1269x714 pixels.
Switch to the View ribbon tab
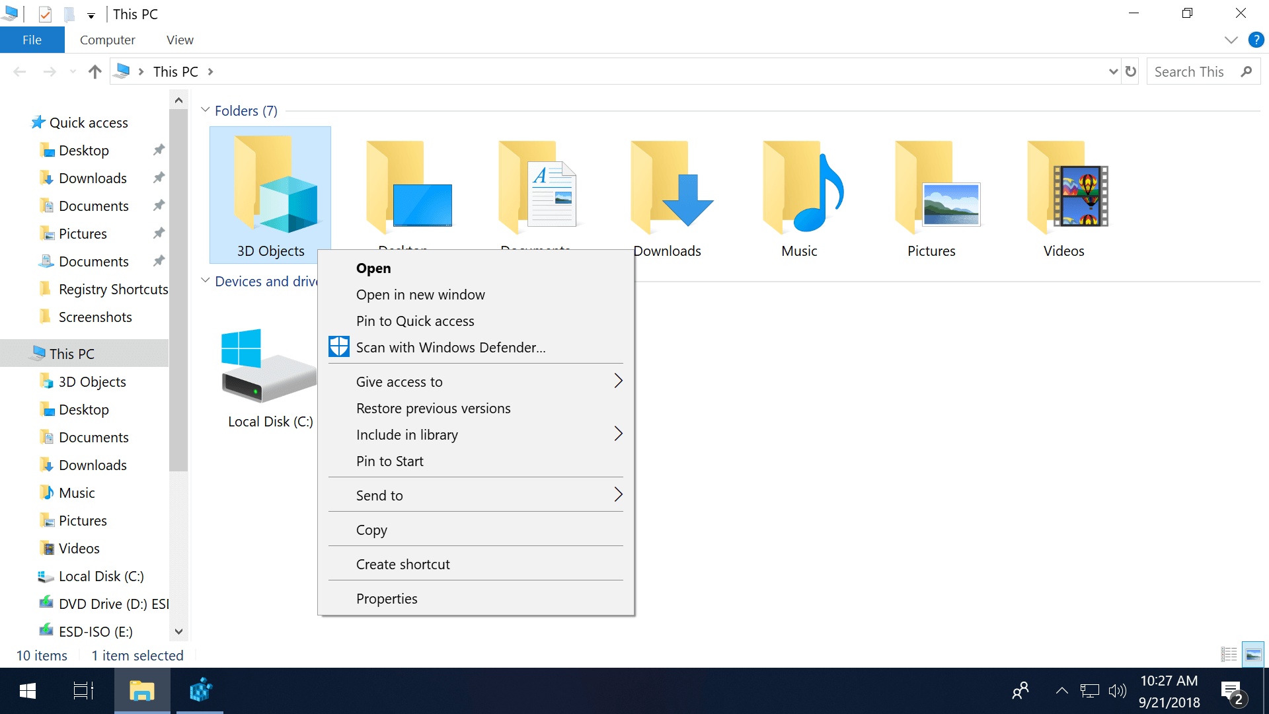[x=179, y=40]
